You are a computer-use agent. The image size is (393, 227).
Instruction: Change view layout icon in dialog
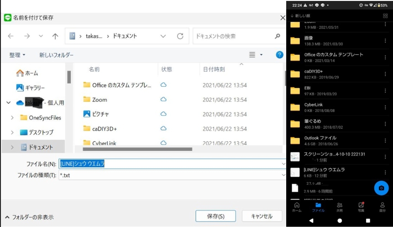pos(252,54)
